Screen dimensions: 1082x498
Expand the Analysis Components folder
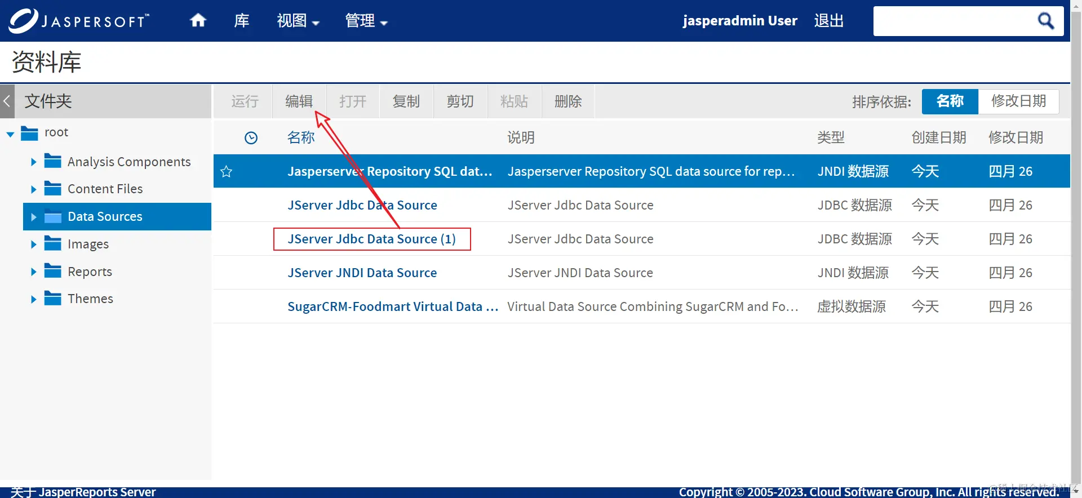click(x=33, y=162)
